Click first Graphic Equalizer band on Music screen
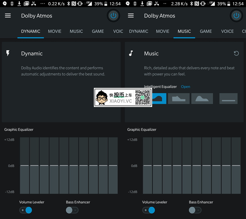This screenshot has height=219, width=246. 147,165
